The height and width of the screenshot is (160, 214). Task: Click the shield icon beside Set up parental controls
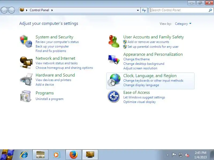(125, 47)
